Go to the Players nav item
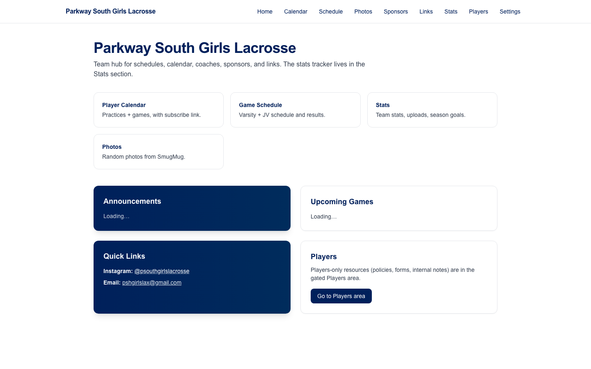This screenshot has height=369, width=591. (x=479, y=11)
